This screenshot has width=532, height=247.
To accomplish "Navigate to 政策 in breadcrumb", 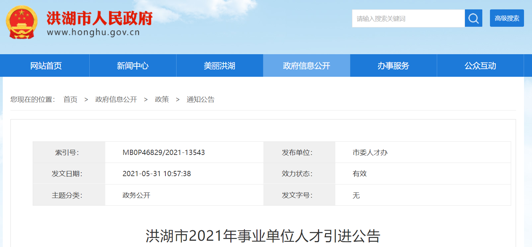I will pyautogui.click(x=162, y=100).
